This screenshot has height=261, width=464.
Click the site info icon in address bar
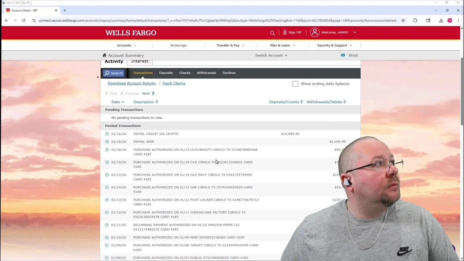tap(34, 20)
